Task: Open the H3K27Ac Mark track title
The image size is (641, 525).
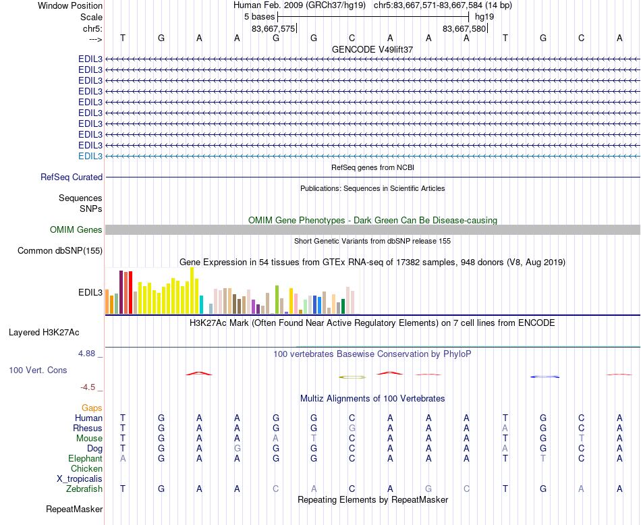Action: pos(372,323)
